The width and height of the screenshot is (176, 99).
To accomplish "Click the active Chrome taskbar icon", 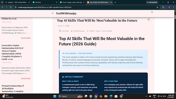I will tap(96, 96).
